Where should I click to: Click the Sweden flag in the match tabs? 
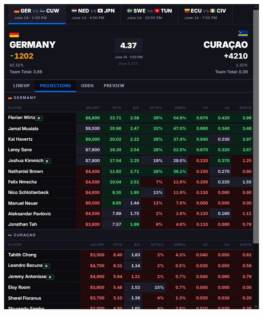tap(129, 11)
